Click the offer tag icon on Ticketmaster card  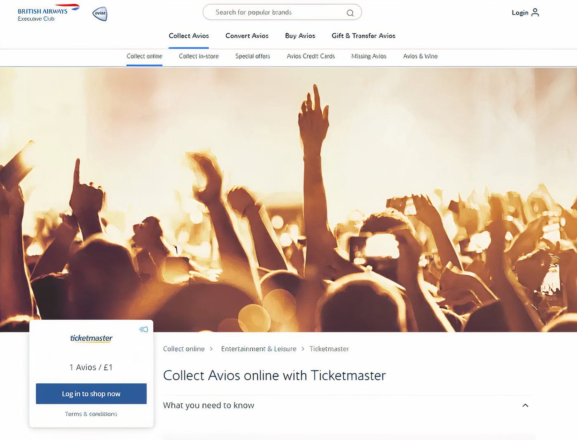coord(143,330)
